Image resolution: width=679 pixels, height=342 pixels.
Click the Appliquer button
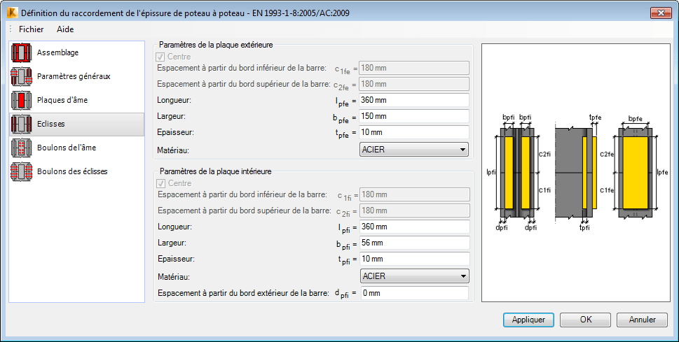(528, 320)
